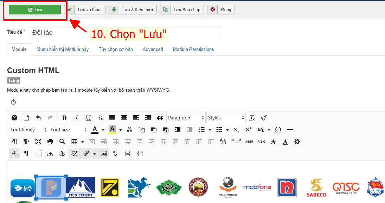Open editor settings gear icon
This screenshot has height=203, width=385.
pyautogui.click(x=297, y=142)
